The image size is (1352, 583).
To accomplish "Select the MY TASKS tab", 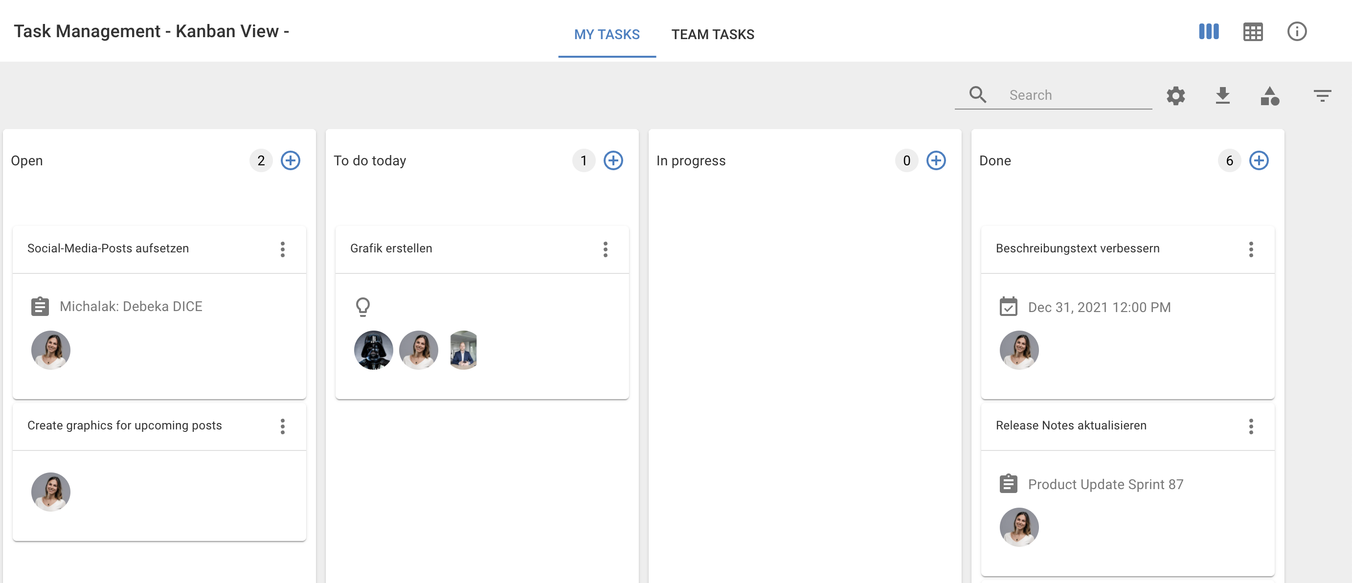I will (x=607, y=35).
